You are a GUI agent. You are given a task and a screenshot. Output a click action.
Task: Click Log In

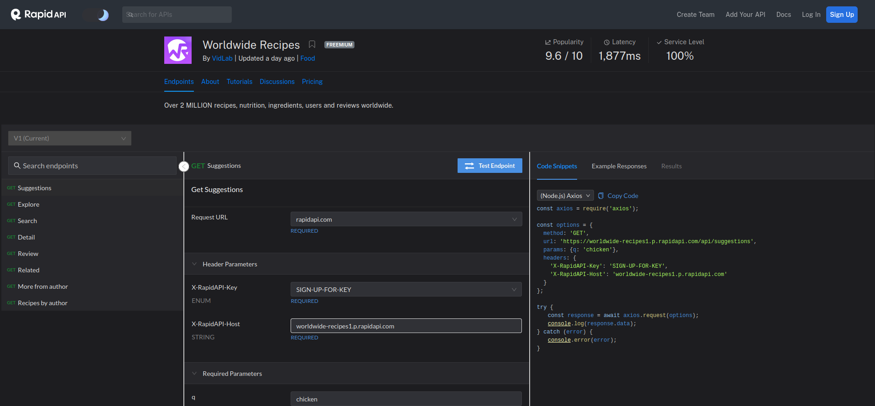[x=811, y=15]
